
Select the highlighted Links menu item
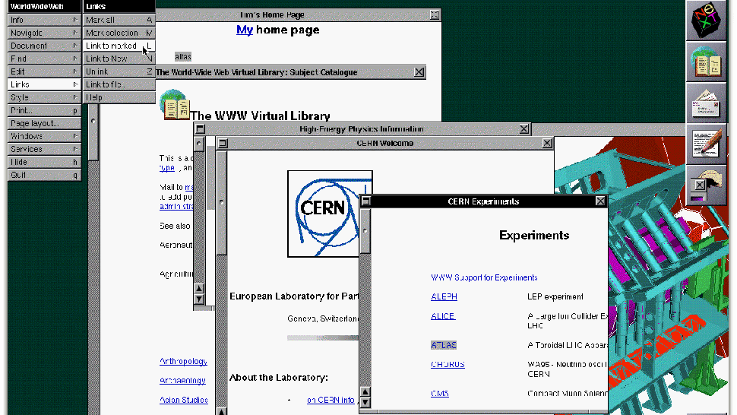point(44,84)
